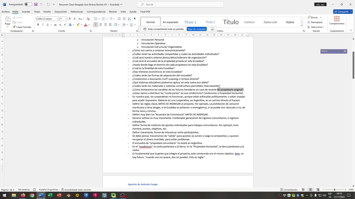Open spell check icon in status bar
The image size is (355, 199).
coord(34,190)
